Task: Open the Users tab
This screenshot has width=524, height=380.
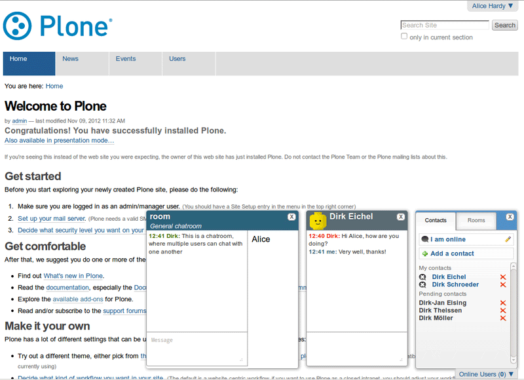Action: click(189, 64)
